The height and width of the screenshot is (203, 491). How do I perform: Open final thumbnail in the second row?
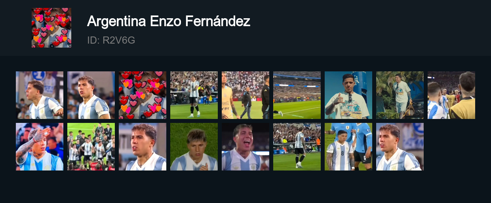400,147
